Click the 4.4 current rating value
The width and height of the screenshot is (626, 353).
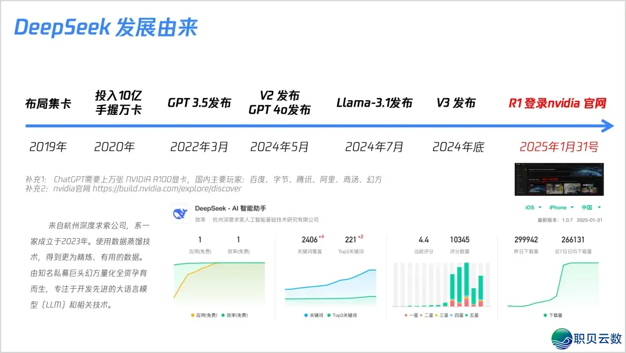(424, 239)
